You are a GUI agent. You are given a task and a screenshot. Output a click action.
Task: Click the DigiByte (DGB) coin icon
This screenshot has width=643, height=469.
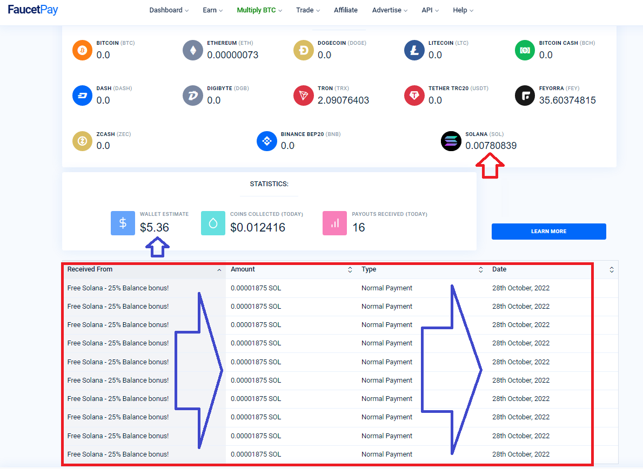[x=193, y=96]
